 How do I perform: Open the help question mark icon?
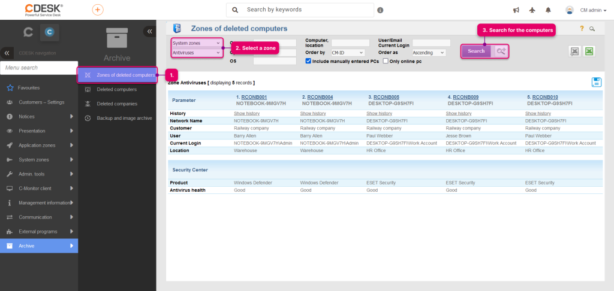point(582,28)
